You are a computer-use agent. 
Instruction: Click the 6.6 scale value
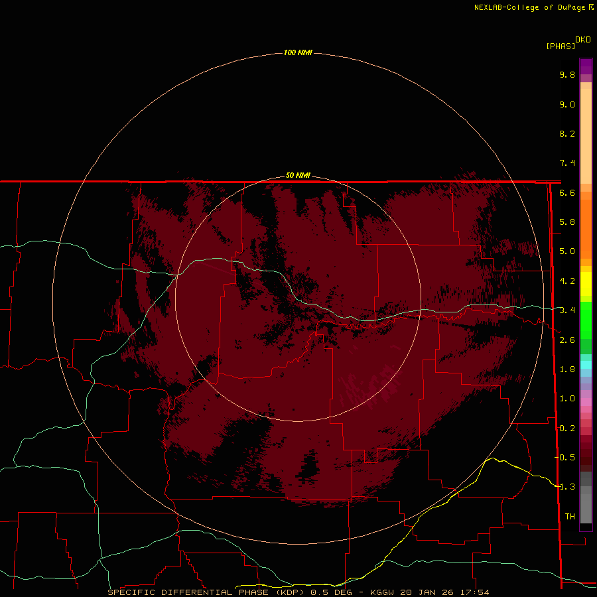(x=567, y=192)
